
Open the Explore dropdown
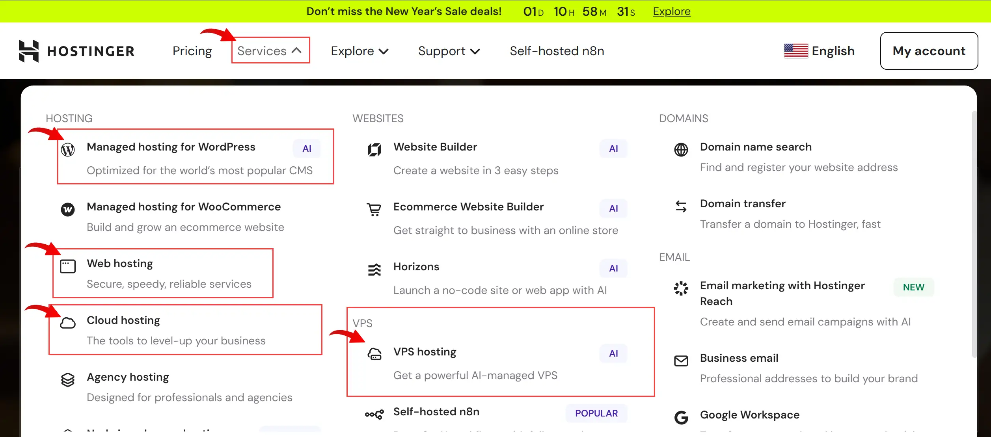359,51
